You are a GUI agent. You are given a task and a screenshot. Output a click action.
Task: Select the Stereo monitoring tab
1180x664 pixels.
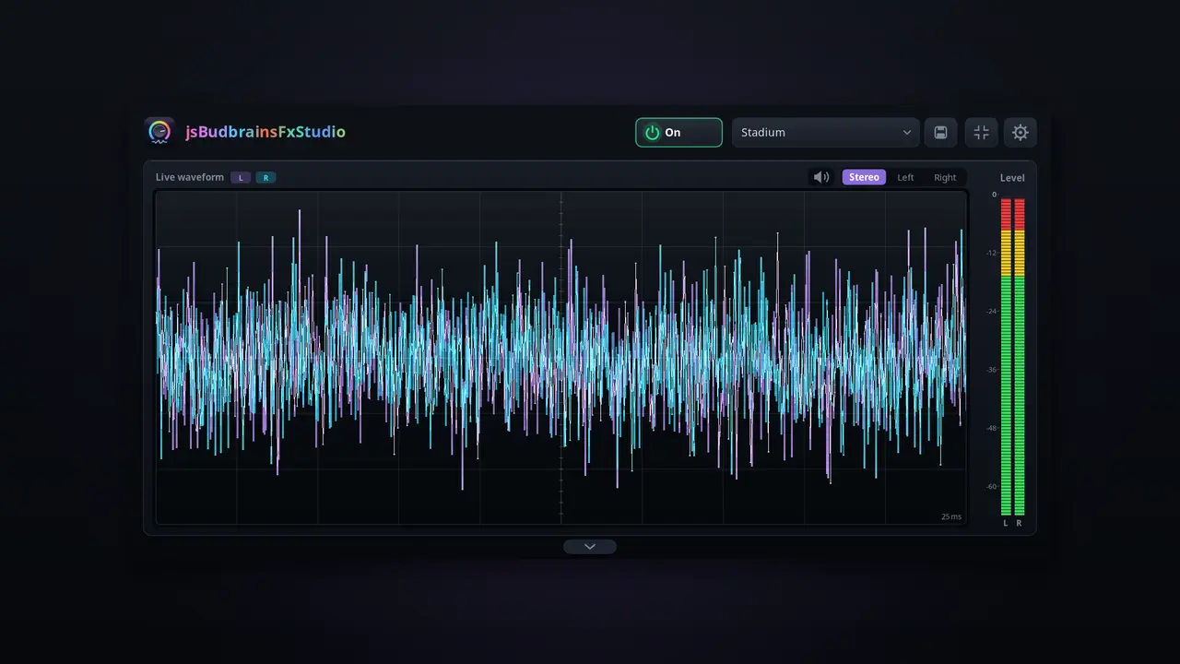tap(864, 177)
